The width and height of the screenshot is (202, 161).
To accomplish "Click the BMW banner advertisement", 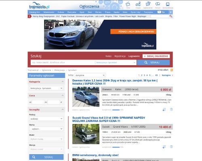I will pyautogui.click(x=100, y=35).
